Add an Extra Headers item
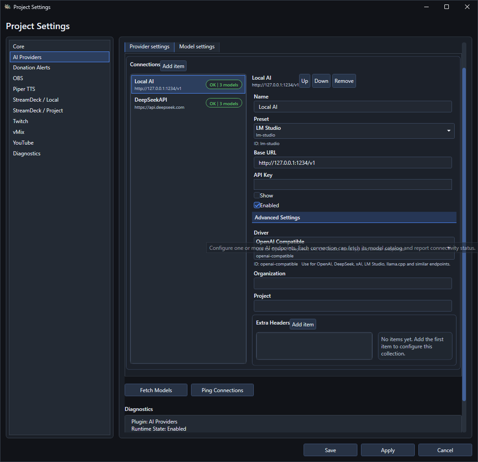The height and width of the screenshot is (462, 478). (x=303, y=325)
